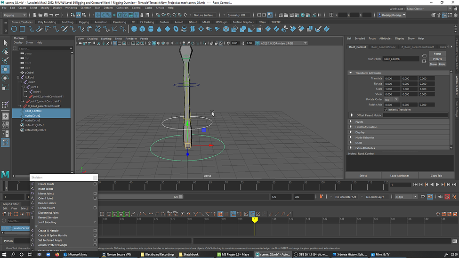Viewport: 459px width, 258px height.
Task: Select Jt_Root joint in Outliner
Action: coord(29,77)
